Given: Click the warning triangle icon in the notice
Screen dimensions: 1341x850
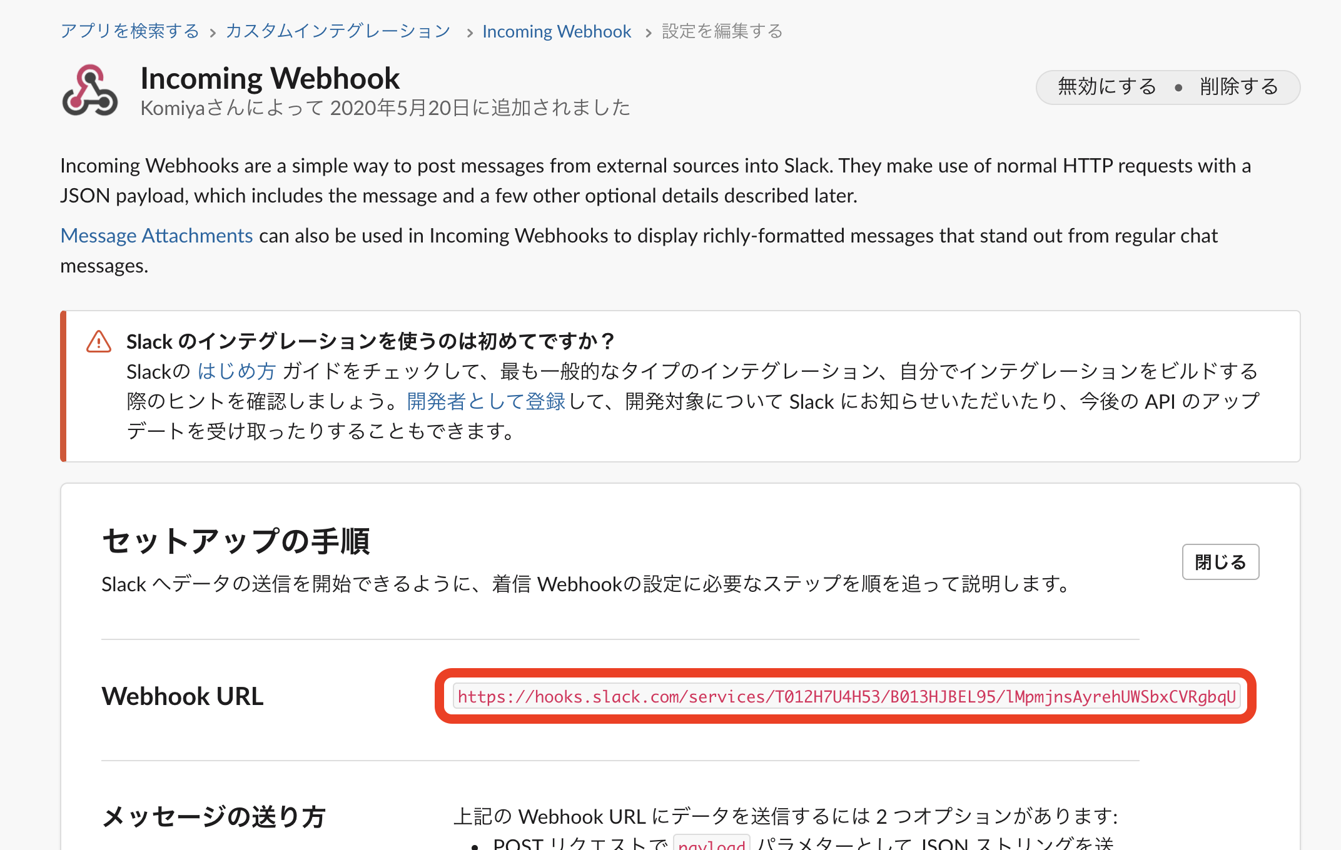Looking at the screenshot, I should click(x=99, y=342).
